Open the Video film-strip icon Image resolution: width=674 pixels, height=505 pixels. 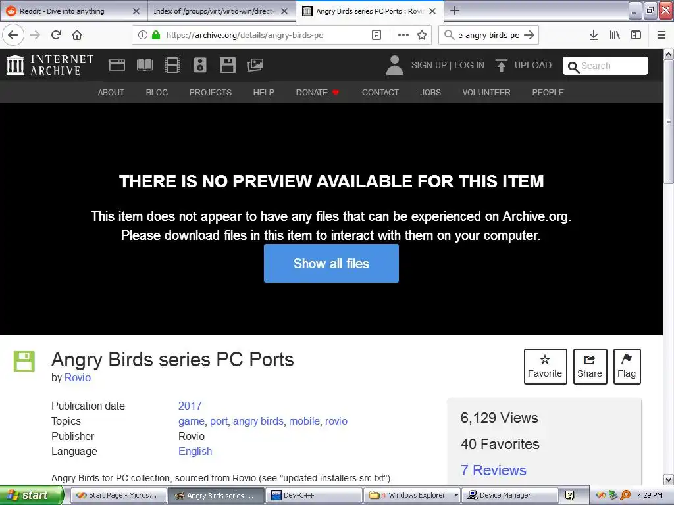click(x=172, y=65)
